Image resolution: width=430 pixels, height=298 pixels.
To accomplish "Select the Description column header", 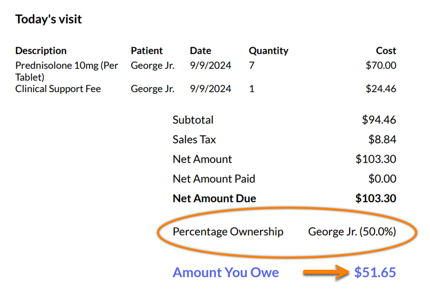I will pyautogui.click(x=41, y=51).
